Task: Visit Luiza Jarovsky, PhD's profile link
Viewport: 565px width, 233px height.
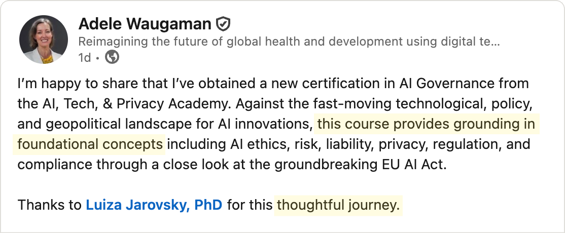Action: coord(154,206)
